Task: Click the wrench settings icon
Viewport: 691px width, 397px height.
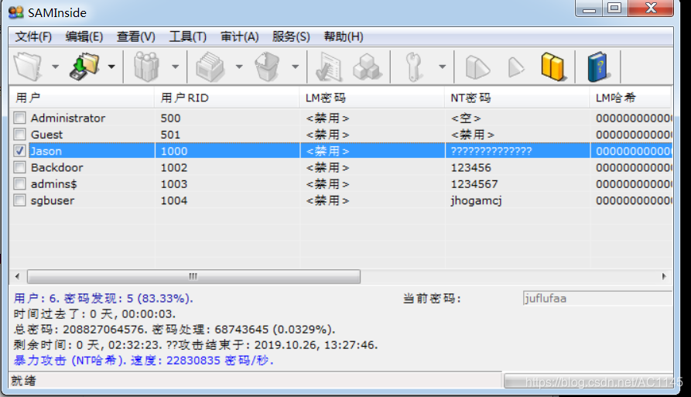Action: click(x=413, y=67)
